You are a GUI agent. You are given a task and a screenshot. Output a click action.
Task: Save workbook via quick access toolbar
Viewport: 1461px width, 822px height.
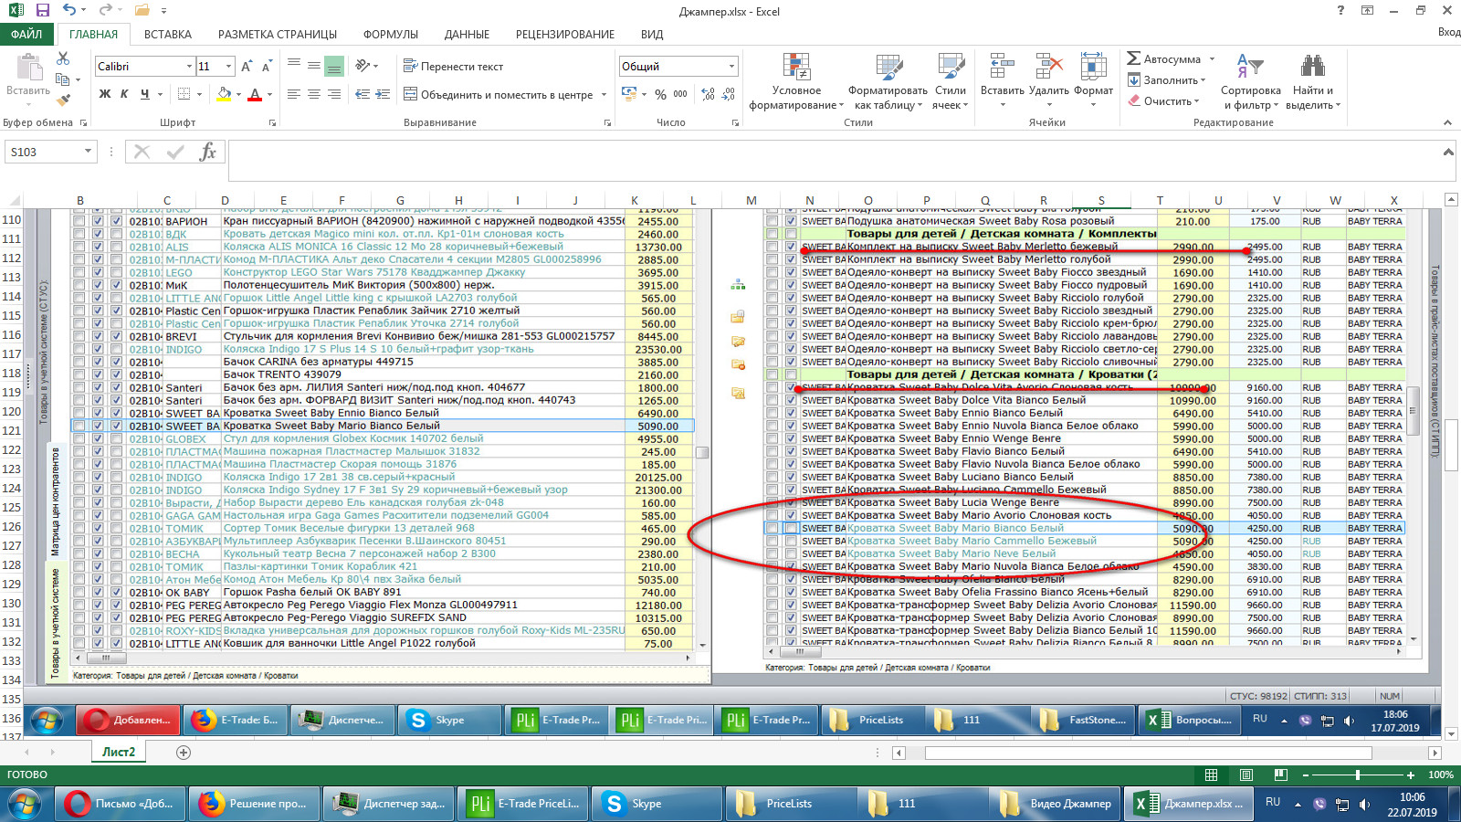(43, 10)
